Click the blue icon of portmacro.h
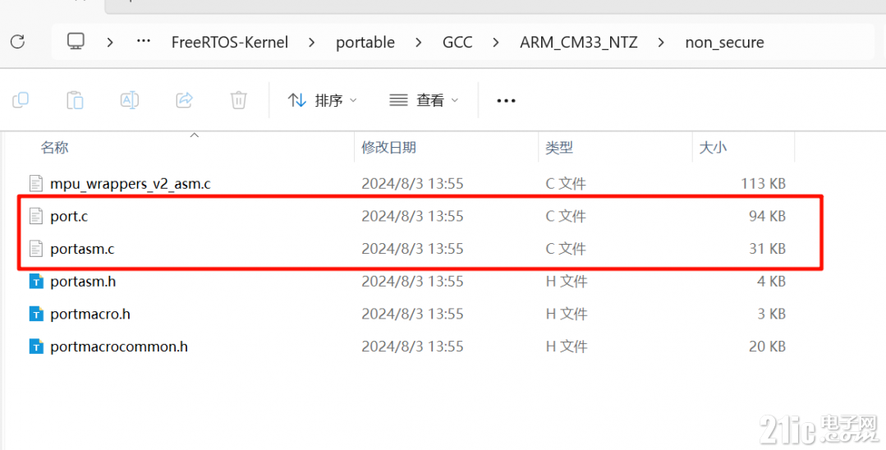The height and width of the screenshot is (450, 886). click(x=36, y=314)
